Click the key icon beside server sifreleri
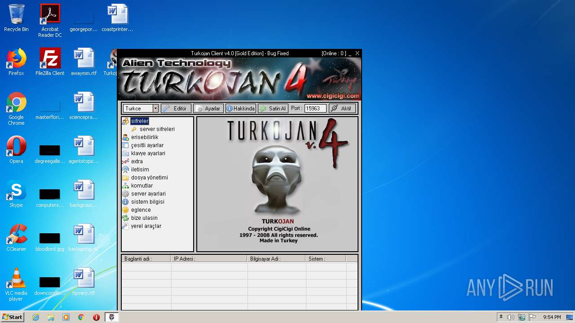Screen dimensions: 575x323 [x=134, y=129]
